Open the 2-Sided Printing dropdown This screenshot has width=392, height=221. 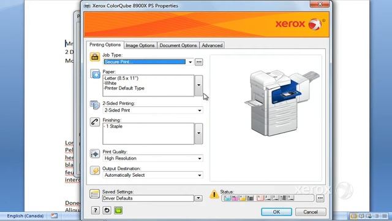coord(200,110)
